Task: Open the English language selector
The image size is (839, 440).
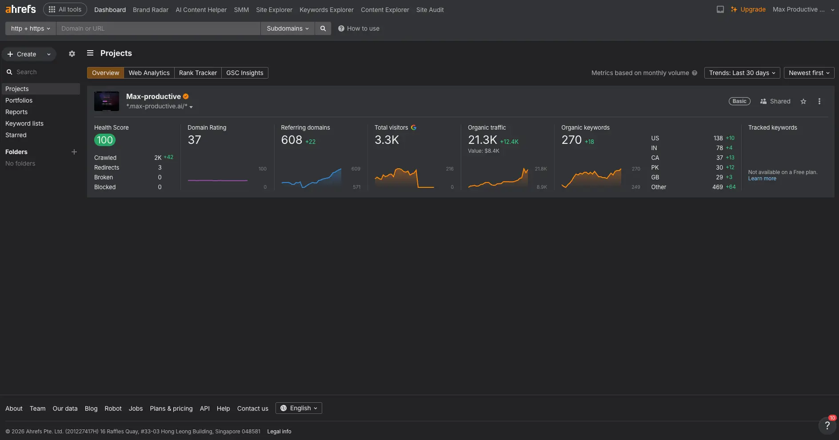Action: click(299, 408)
